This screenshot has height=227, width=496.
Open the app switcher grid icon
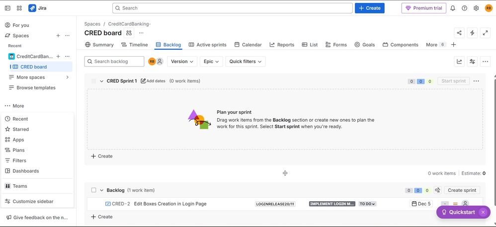click(x=19, y=8)
